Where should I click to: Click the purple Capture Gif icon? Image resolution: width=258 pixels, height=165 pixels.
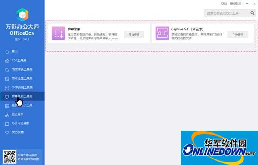coord(162,33)
